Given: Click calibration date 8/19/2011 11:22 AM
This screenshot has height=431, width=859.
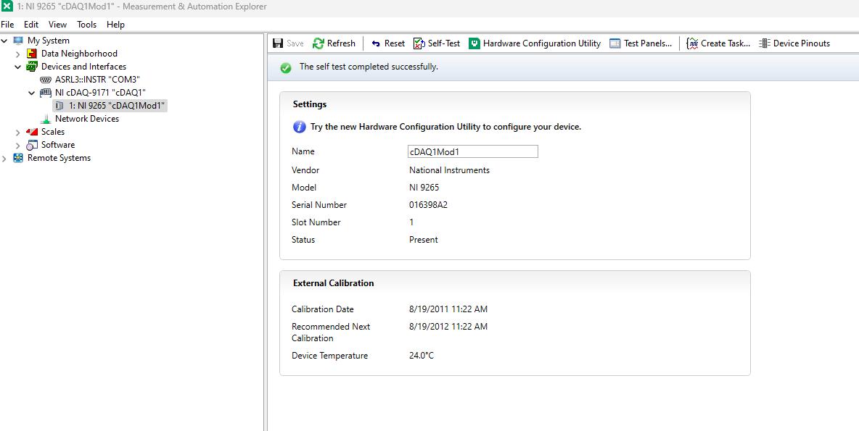Looking at the screenshot, I should pos(448,309).
